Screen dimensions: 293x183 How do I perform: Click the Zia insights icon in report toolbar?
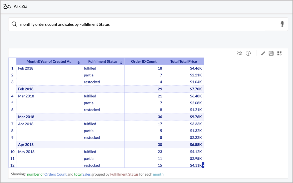click(239, 53)
